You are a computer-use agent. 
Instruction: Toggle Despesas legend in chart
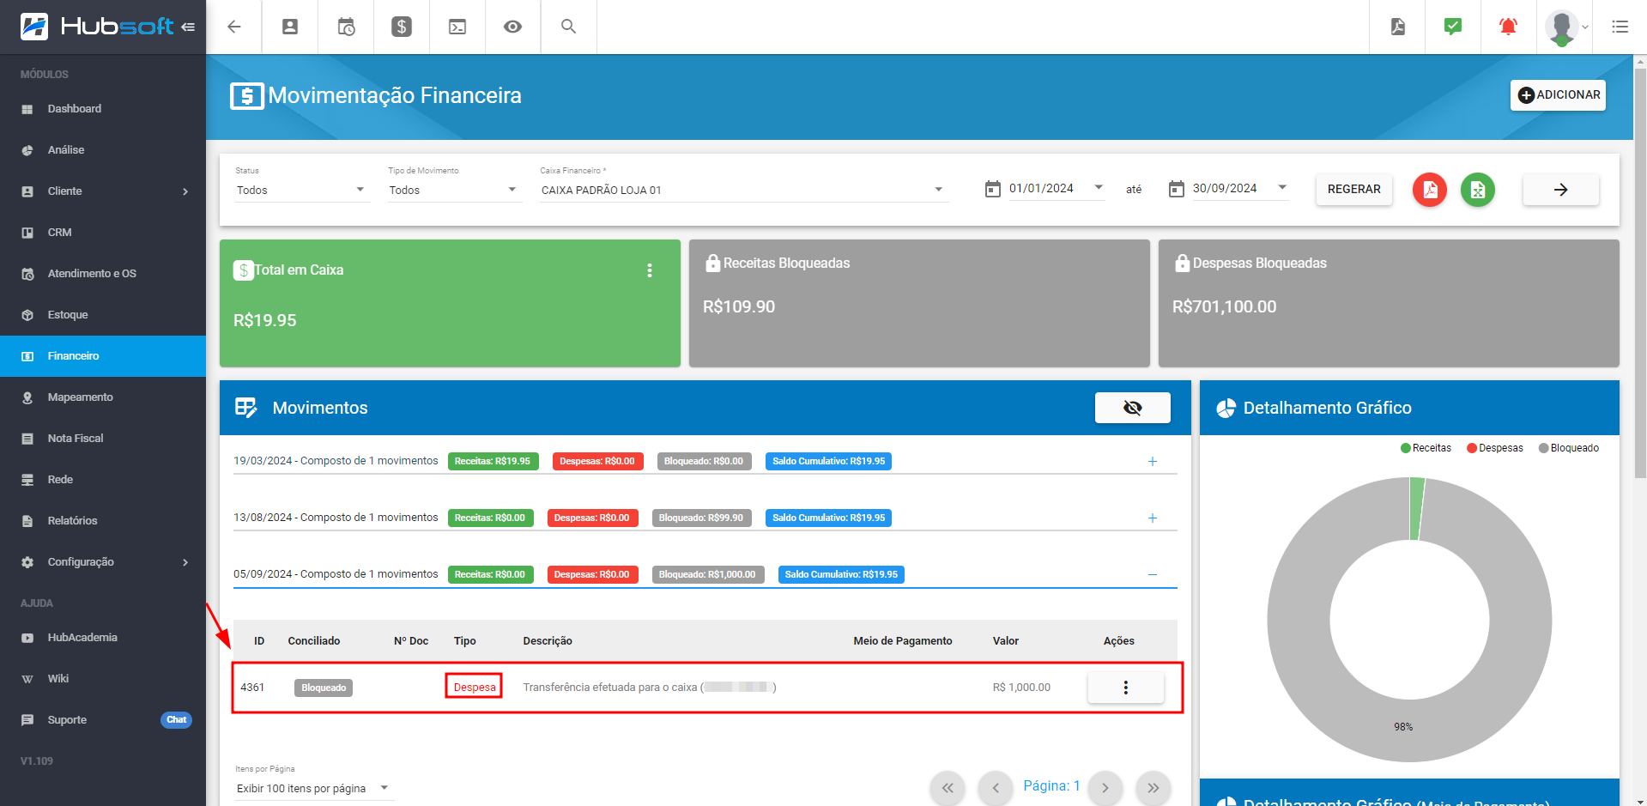point(1495,448)
